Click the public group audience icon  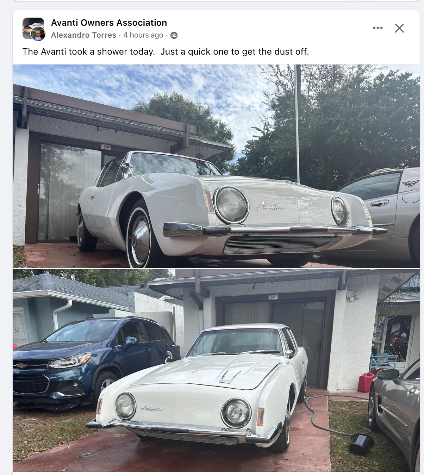click(x=174, y=35)
